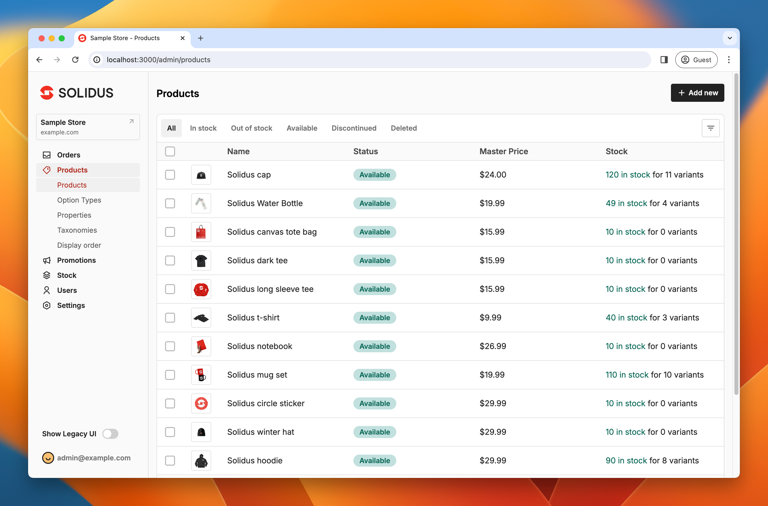Check the Solidus winter hat checkbox
Viewport: 768px width, 506px height.
point(170,432)
